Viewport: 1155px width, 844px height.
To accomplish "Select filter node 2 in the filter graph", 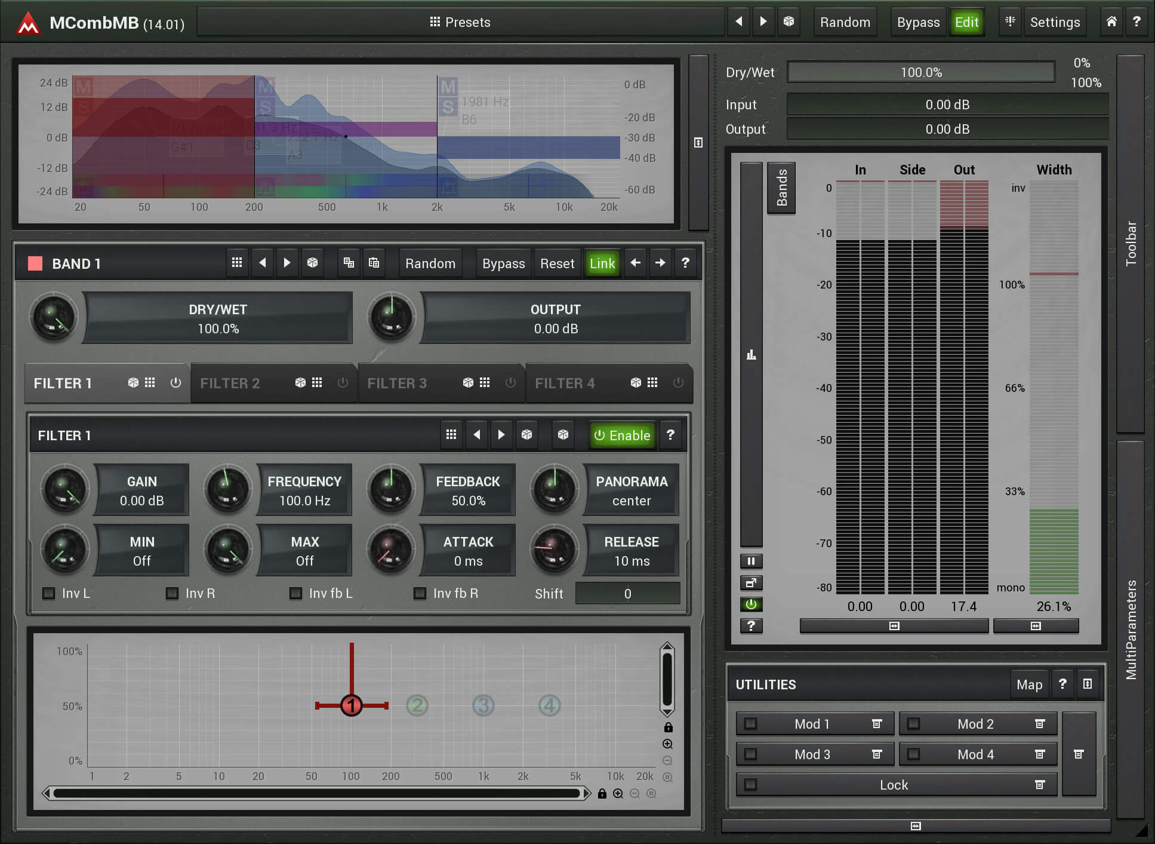I will (417, 705).
